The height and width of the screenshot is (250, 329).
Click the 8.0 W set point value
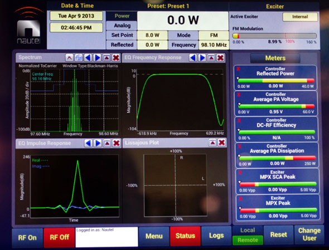[153, 35]
